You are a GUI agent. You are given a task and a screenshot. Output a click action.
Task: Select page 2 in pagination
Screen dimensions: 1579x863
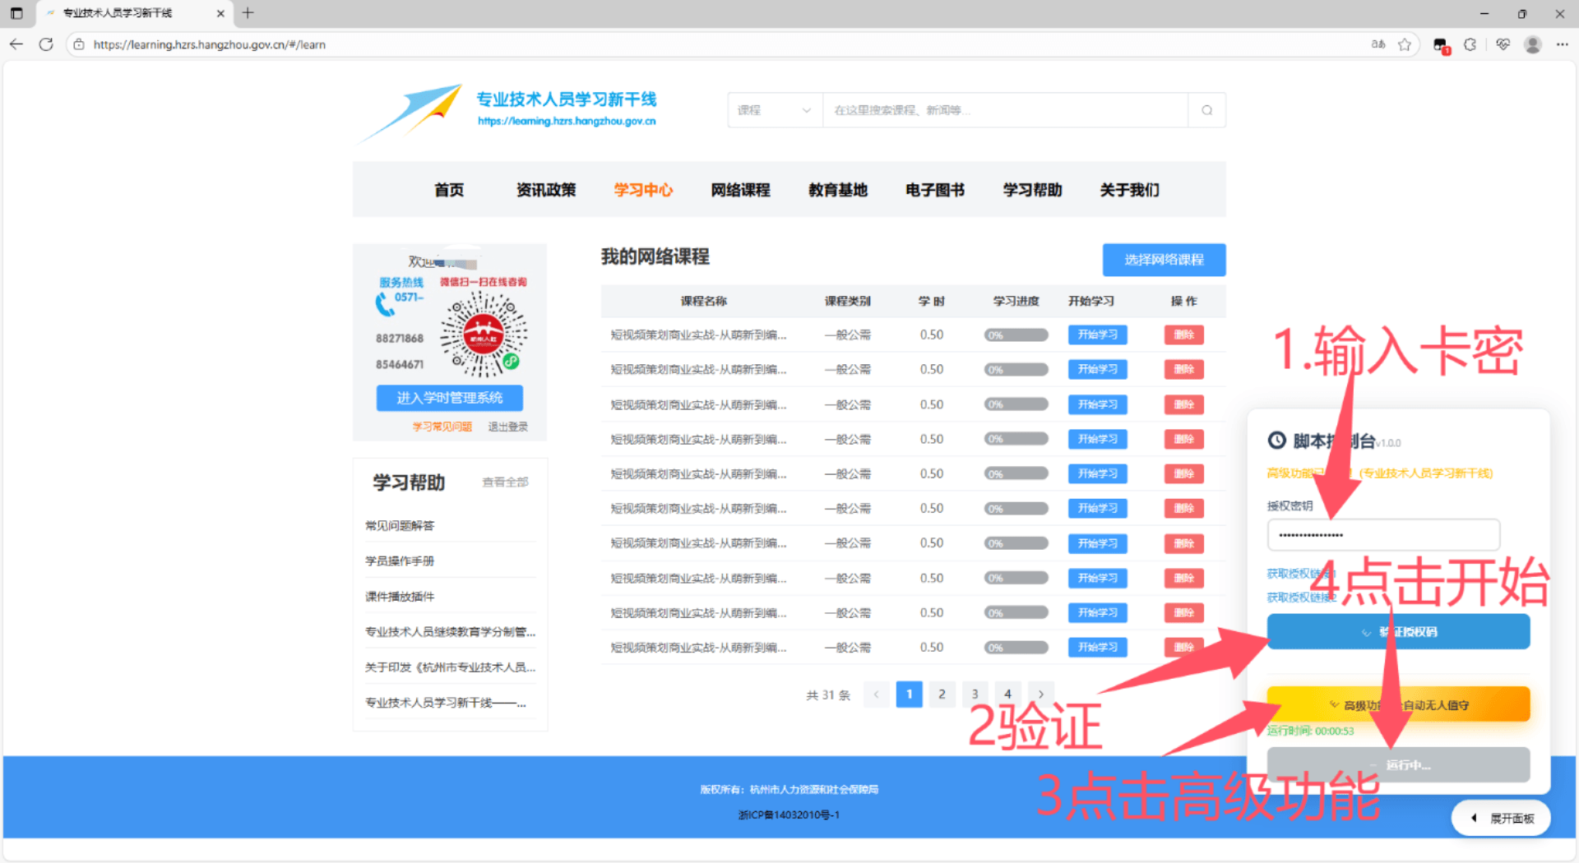[x=942, y=695]
